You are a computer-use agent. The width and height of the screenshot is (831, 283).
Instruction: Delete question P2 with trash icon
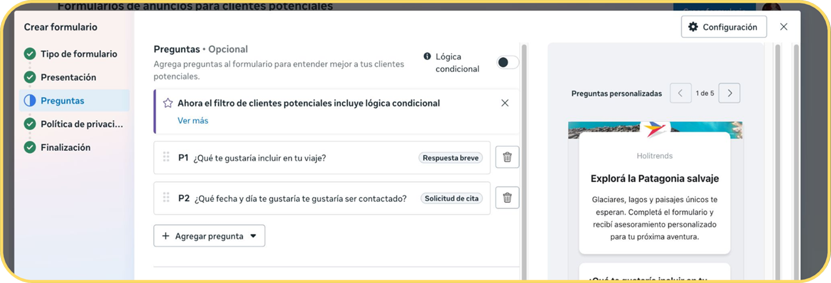[507, 197]
